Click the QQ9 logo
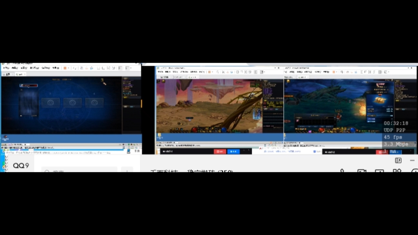This screenshot has height=235, width=418. pos(21,166)
